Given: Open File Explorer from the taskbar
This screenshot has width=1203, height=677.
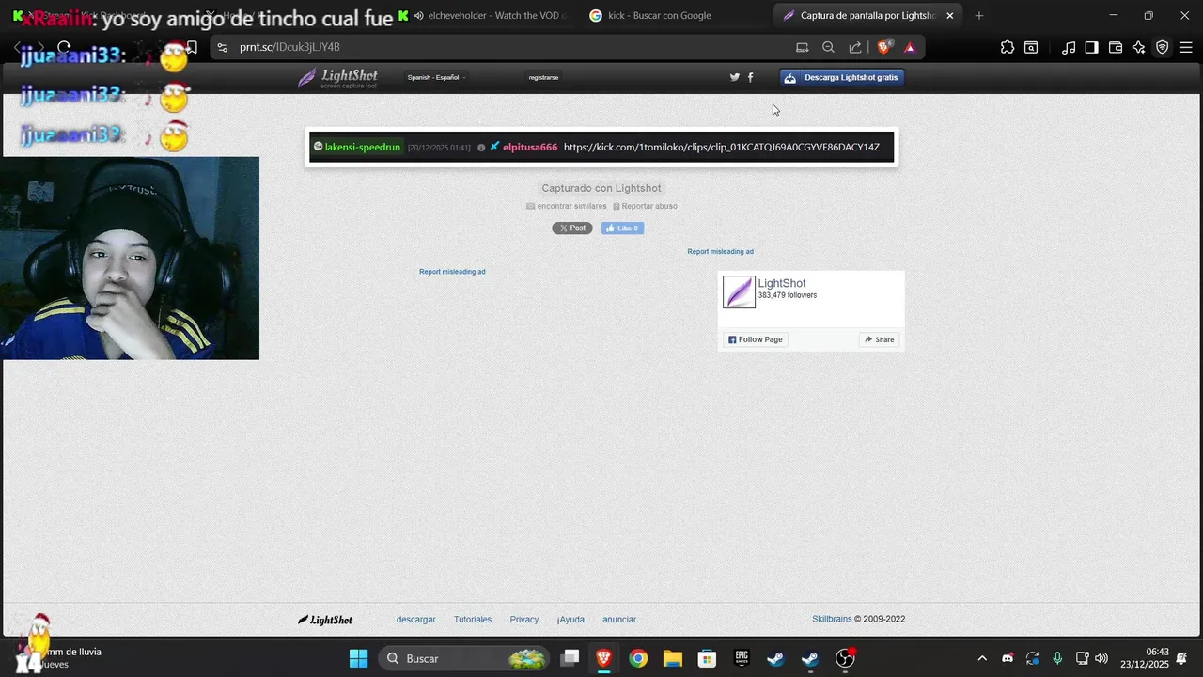Looking at the screenshot, I should (x=672, y=658).
